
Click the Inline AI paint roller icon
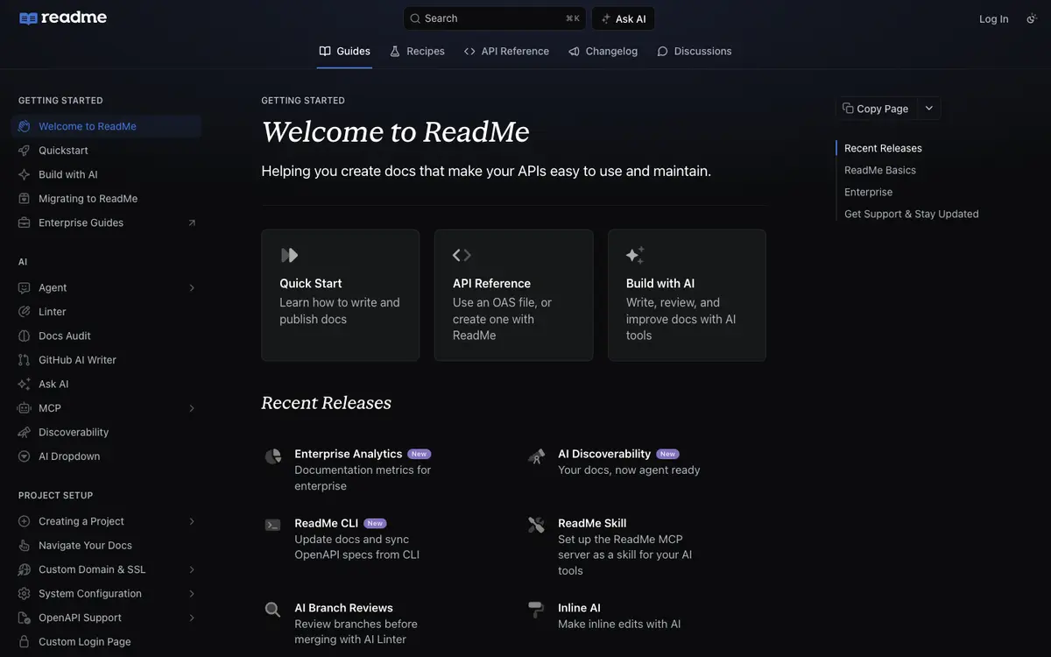pyautogui.click(x=536, y=610)
